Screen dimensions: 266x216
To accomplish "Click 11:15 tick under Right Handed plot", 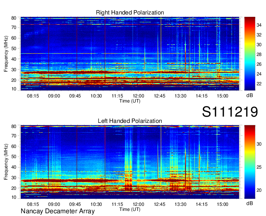I will (117, 96).
